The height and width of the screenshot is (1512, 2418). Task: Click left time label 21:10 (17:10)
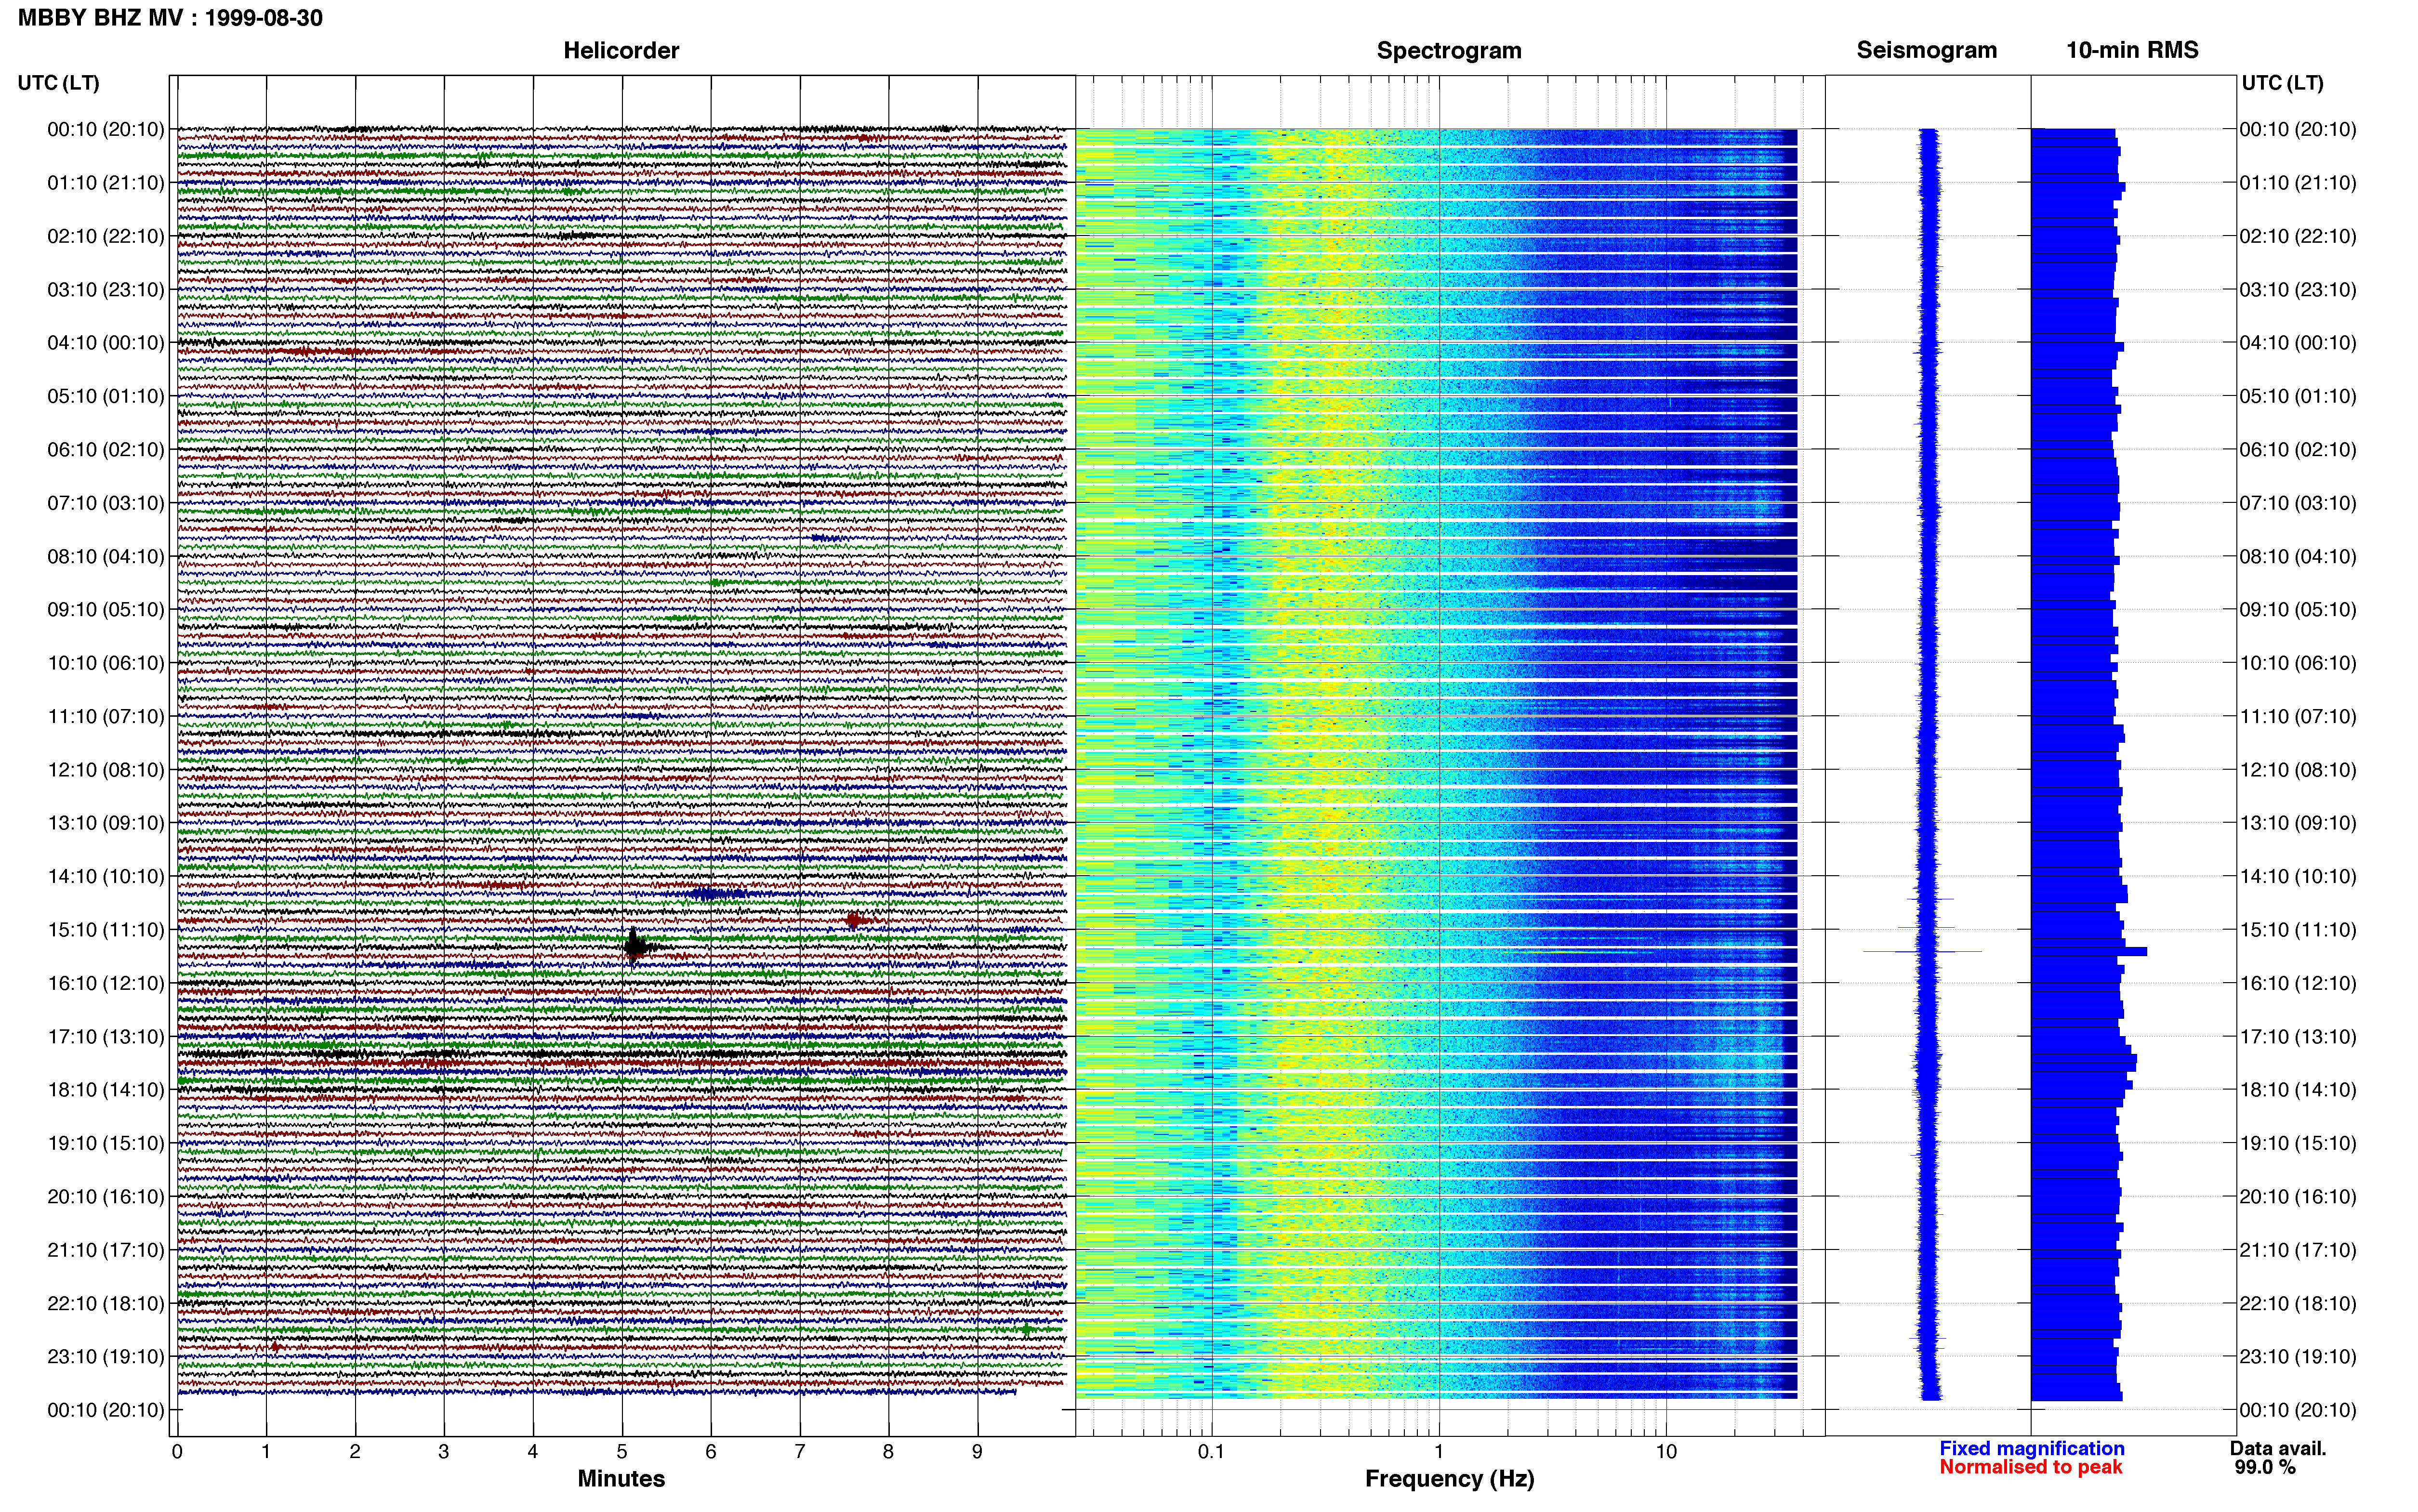(106, 1249)
